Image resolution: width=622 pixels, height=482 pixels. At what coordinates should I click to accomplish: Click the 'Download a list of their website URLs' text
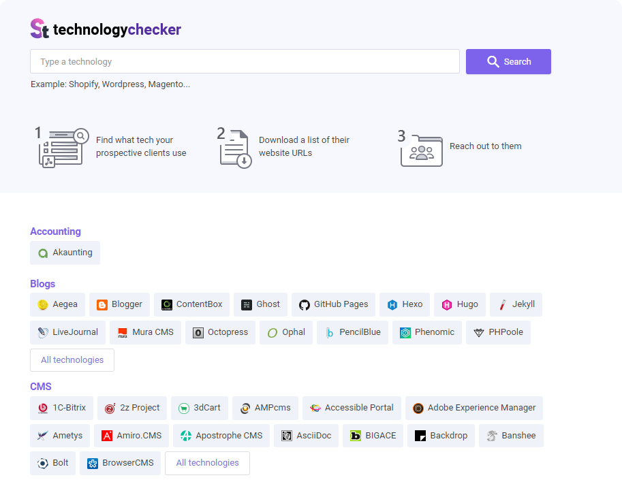304,146
